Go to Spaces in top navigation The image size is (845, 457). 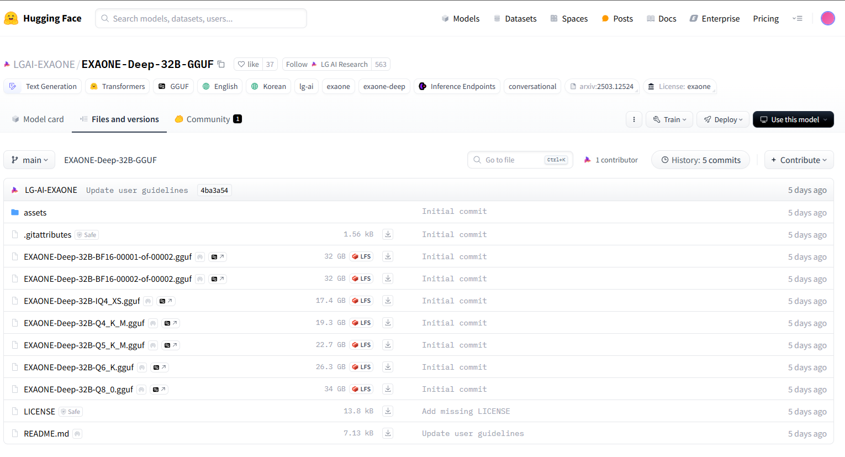pos(569,18)
